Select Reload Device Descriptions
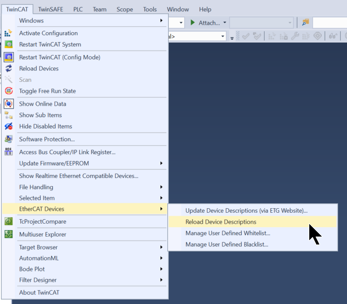The image size is (347, 304). tap(253, 222)
